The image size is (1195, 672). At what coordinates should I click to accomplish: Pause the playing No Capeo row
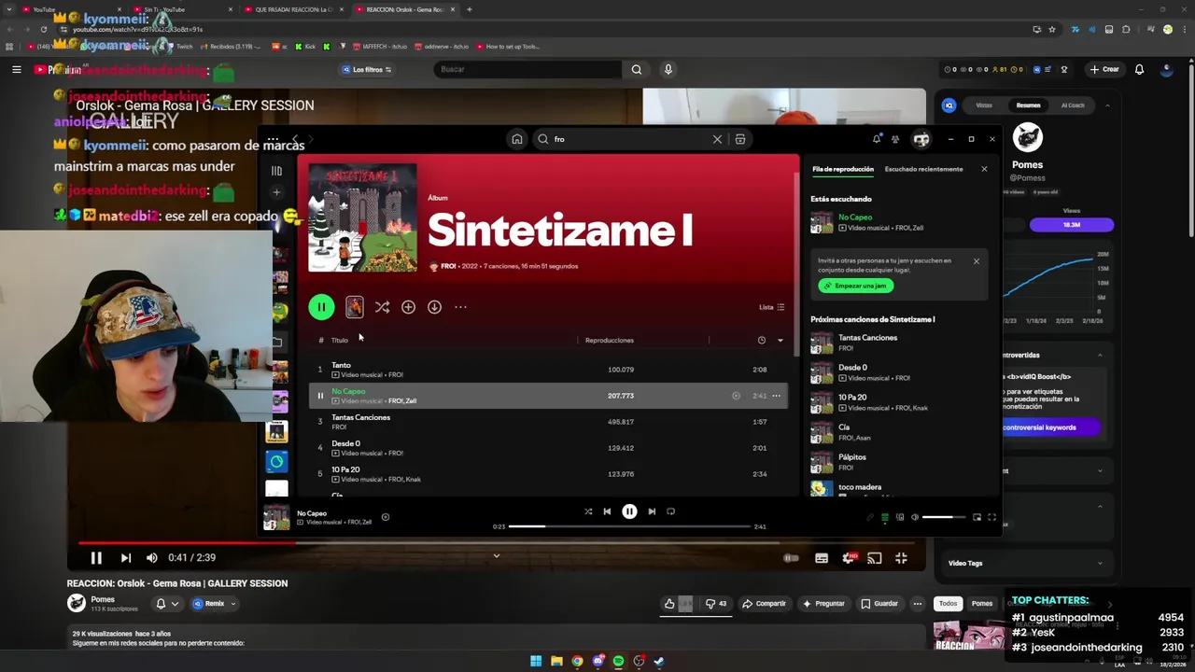(320, 396)
